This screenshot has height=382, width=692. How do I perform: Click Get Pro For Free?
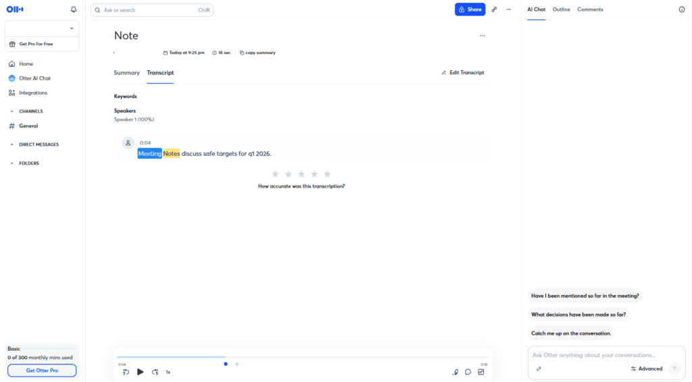42,44
